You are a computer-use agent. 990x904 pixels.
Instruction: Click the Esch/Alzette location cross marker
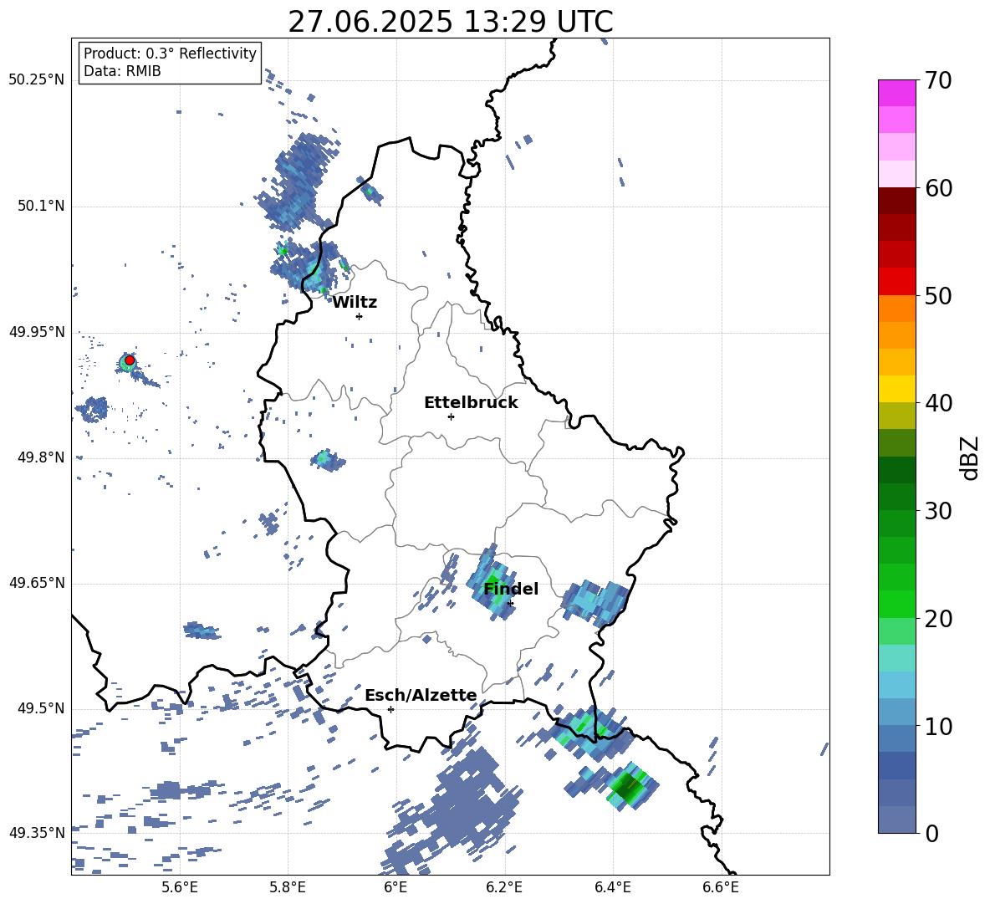click(x=390, y=709)
